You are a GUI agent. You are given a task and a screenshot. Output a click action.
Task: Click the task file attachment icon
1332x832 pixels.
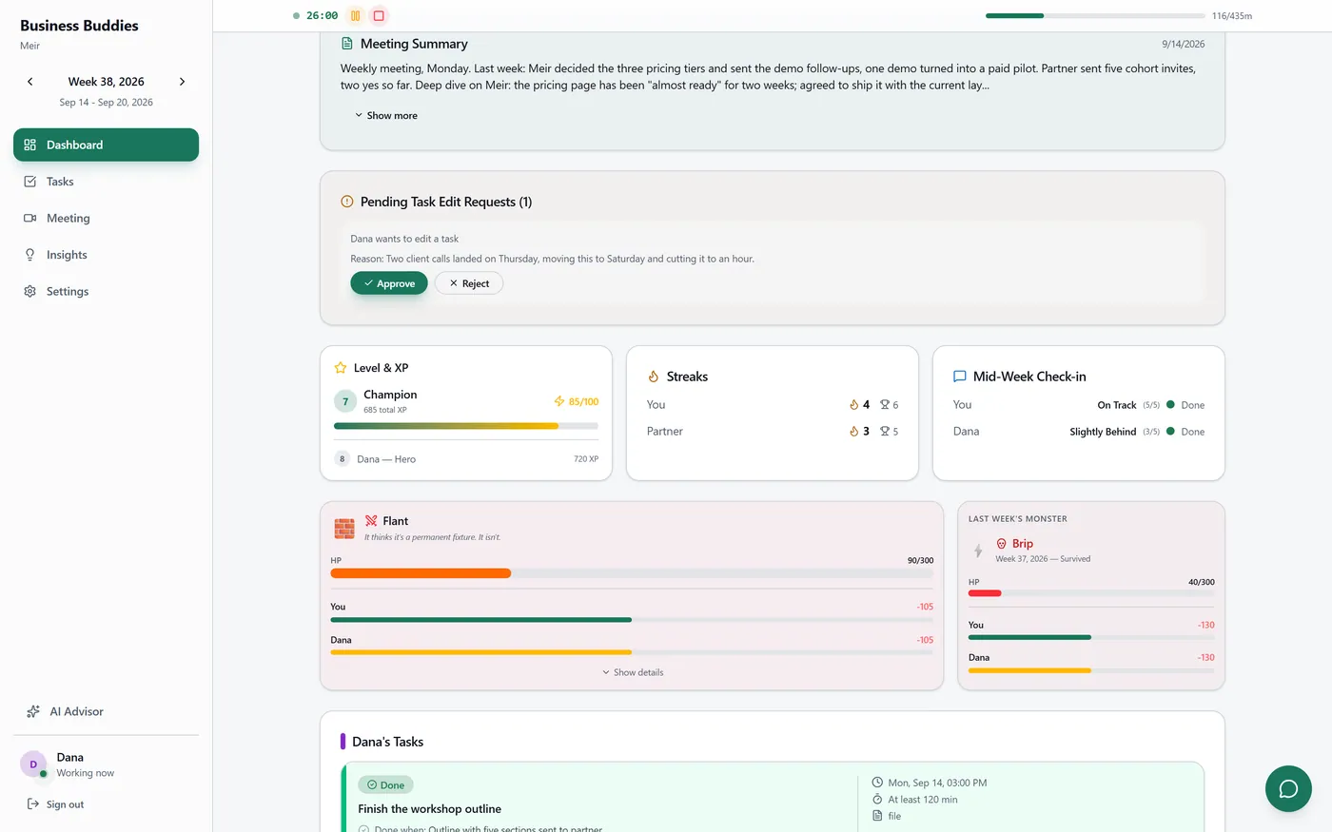(x=877, y=816)
